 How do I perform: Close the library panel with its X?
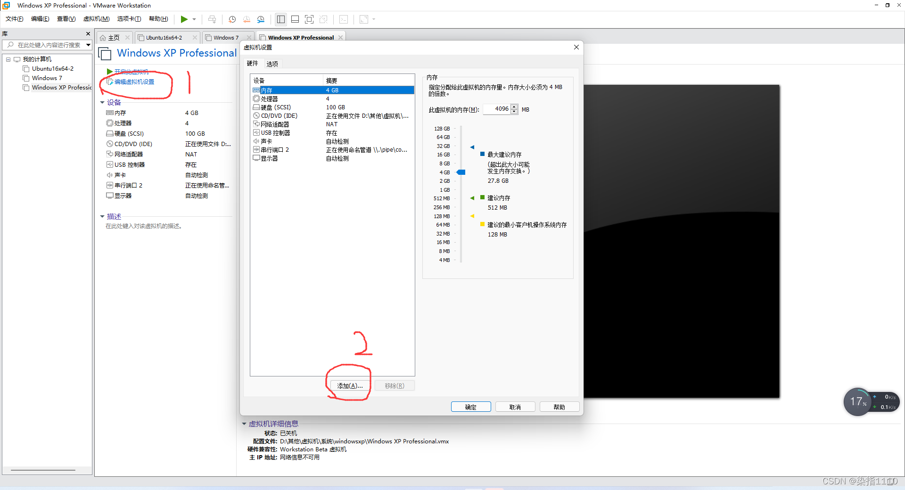[88, 33]
